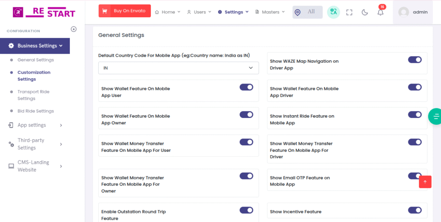The height and width of the screenshot is (222, 441).
Task: Open the Users menu
Action: pyautogui.click(x=199, y=12)
